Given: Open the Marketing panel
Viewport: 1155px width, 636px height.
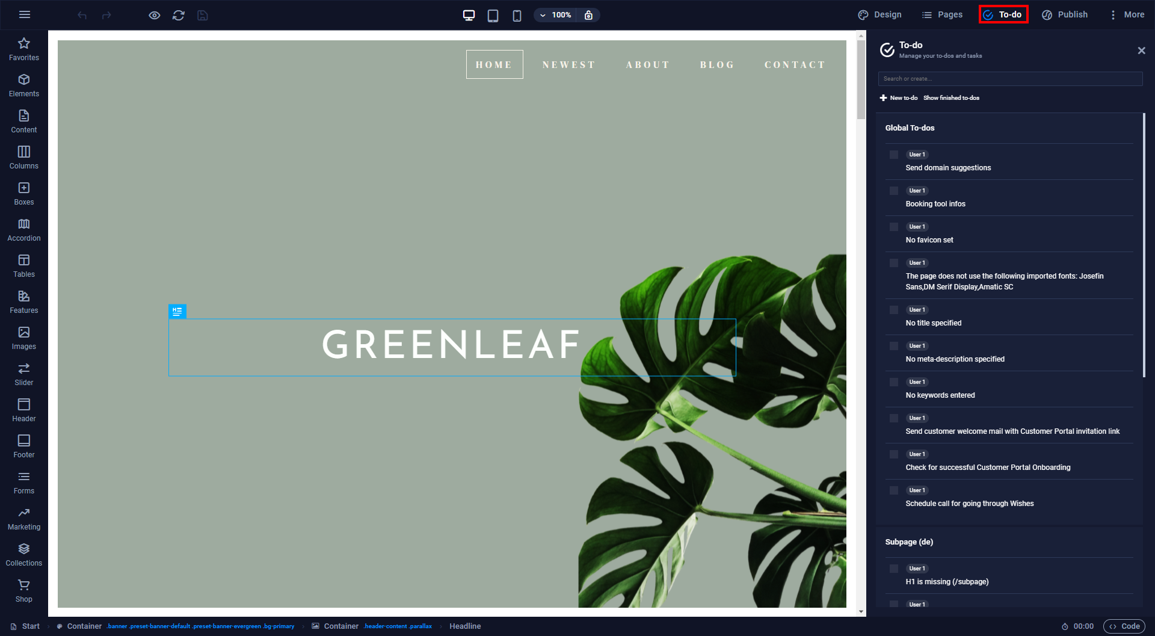Looking at the screenshot, I should coord(24,519).
